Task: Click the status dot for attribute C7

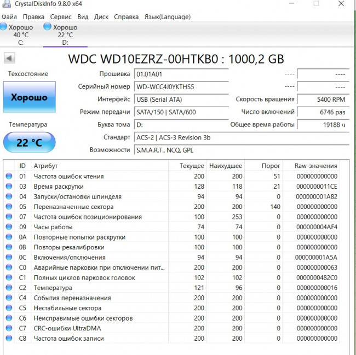Action: (x=9, y=328)
